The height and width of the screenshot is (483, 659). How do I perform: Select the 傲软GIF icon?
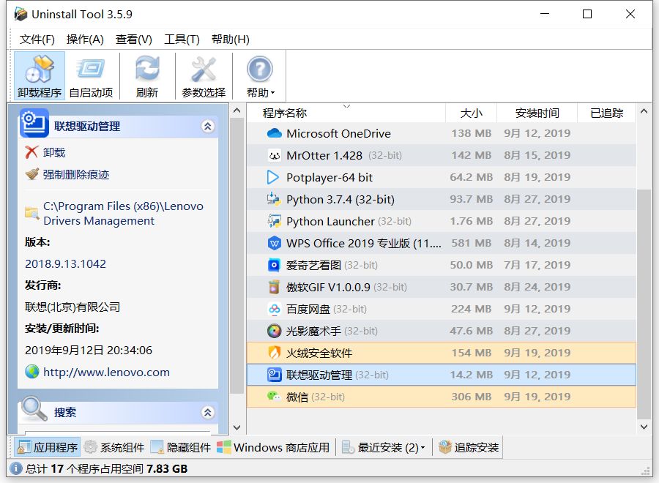point(274,287)
